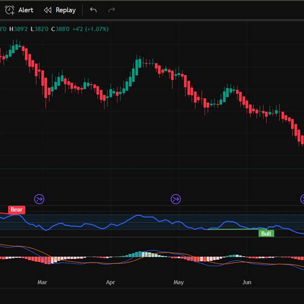
Task: Select the Bear divergence label
Action: pos(17,210)
